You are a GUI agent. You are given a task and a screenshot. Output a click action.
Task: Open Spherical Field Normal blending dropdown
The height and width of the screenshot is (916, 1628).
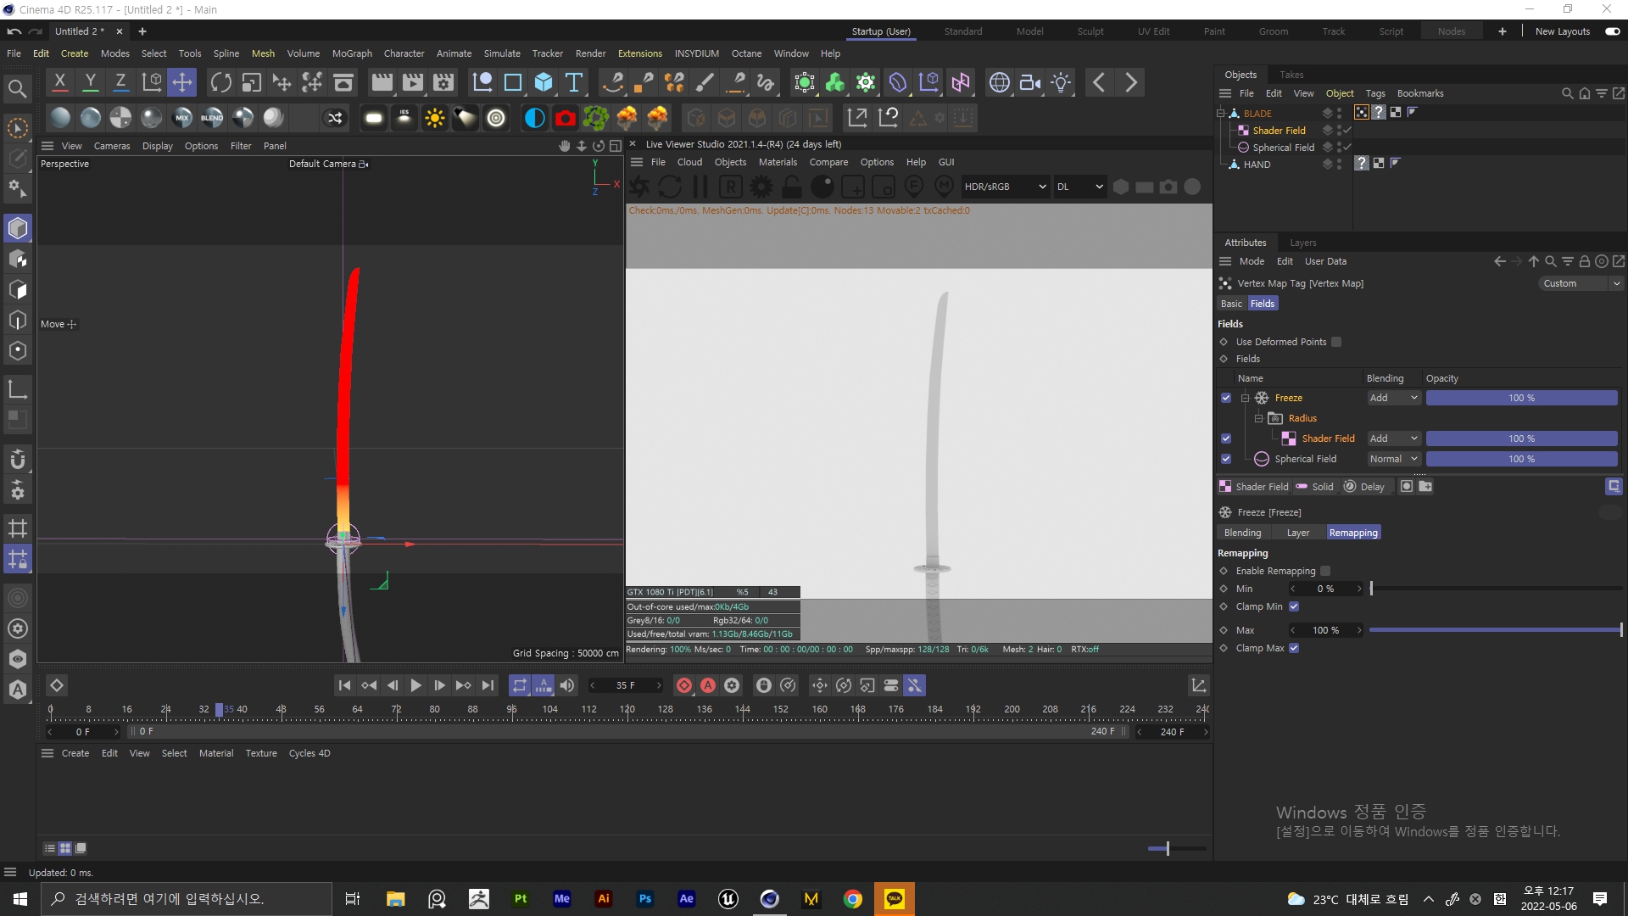point(1393,459)
